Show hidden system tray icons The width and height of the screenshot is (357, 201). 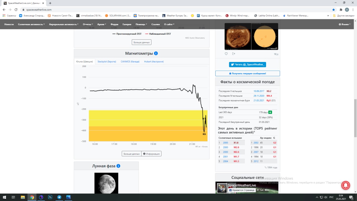click(316, 197)
